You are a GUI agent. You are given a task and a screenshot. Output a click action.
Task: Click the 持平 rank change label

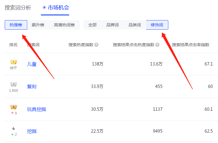(14, 68)
